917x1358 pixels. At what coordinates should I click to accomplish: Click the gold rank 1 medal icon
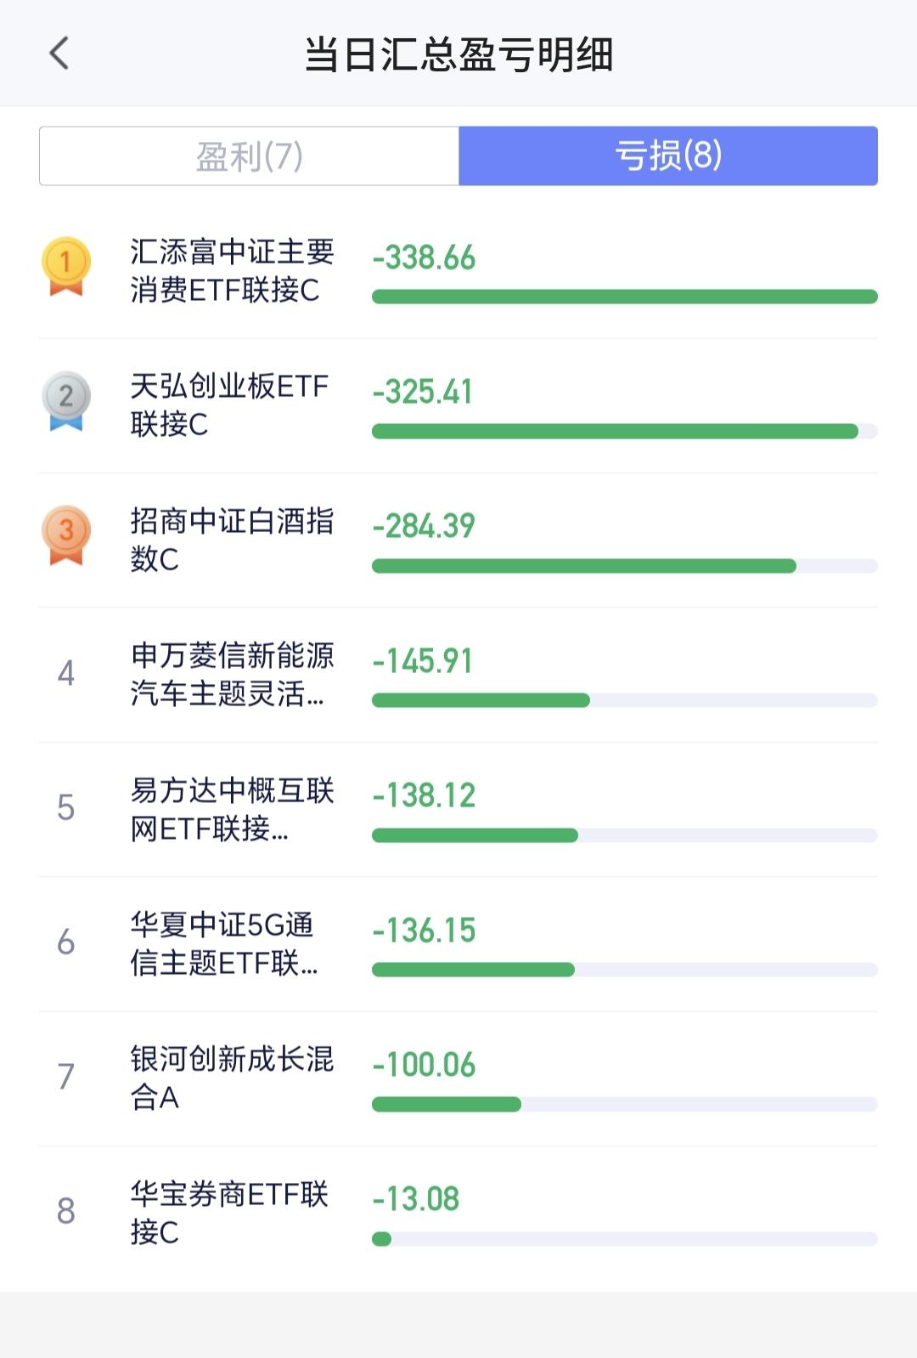tap(65, 267)
